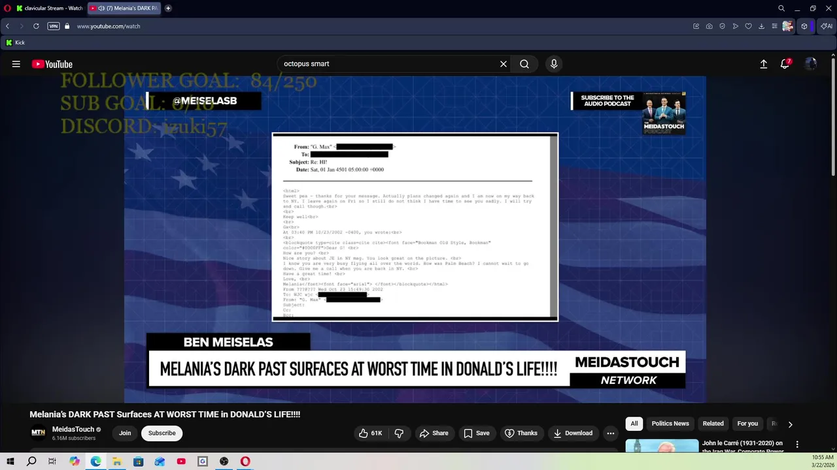Reload the current page
Screen dimensions: 837x470
36,26
